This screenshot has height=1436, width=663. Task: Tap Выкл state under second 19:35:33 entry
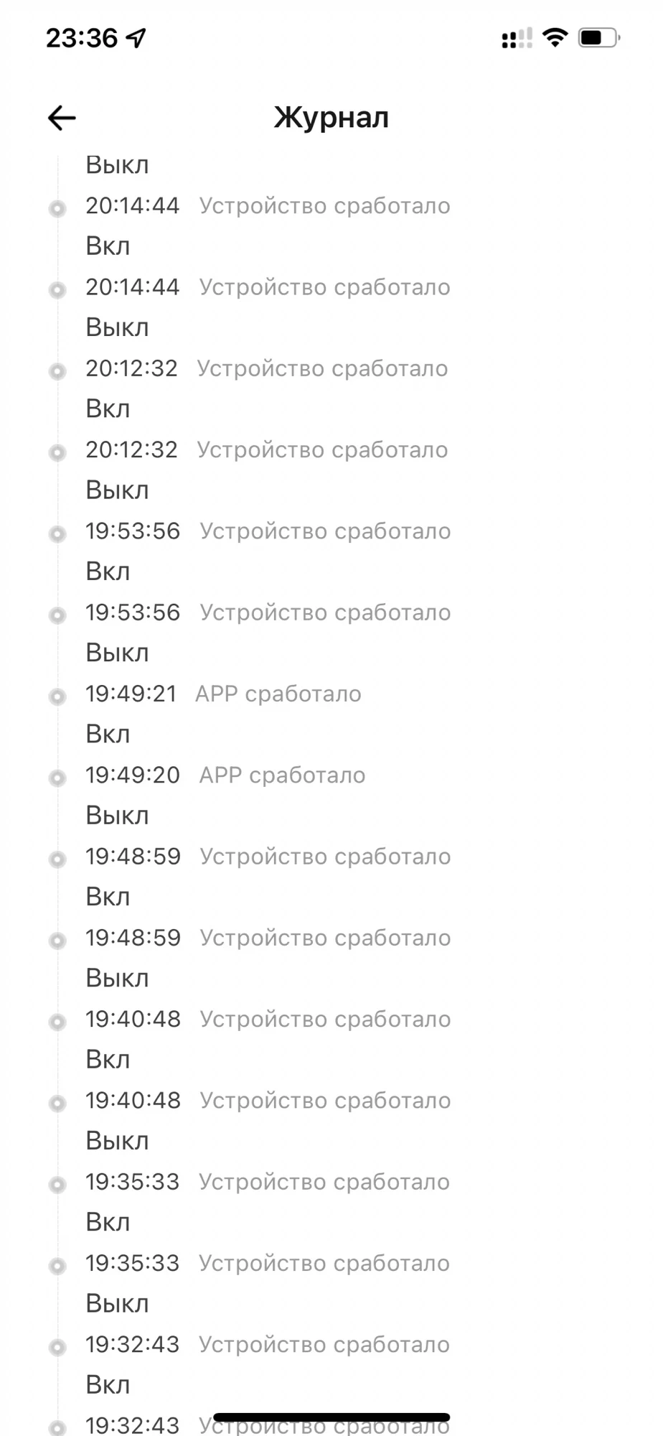point(117,1303)
